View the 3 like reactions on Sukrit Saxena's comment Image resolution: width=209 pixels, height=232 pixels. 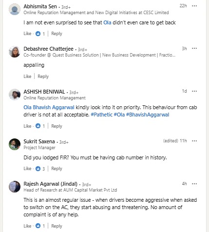point(40,169)
